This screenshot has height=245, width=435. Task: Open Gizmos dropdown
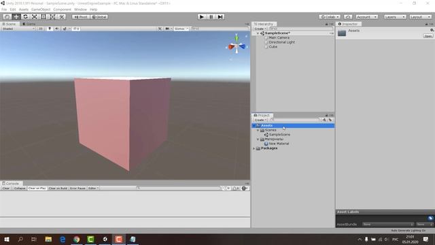181,29
